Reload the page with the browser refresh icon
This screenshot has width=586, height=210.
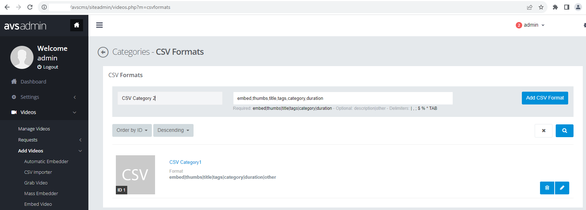click(30, 7)
